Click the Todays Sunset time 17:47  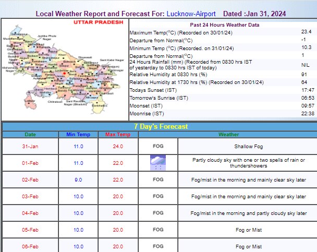click(x=308, y=90)
